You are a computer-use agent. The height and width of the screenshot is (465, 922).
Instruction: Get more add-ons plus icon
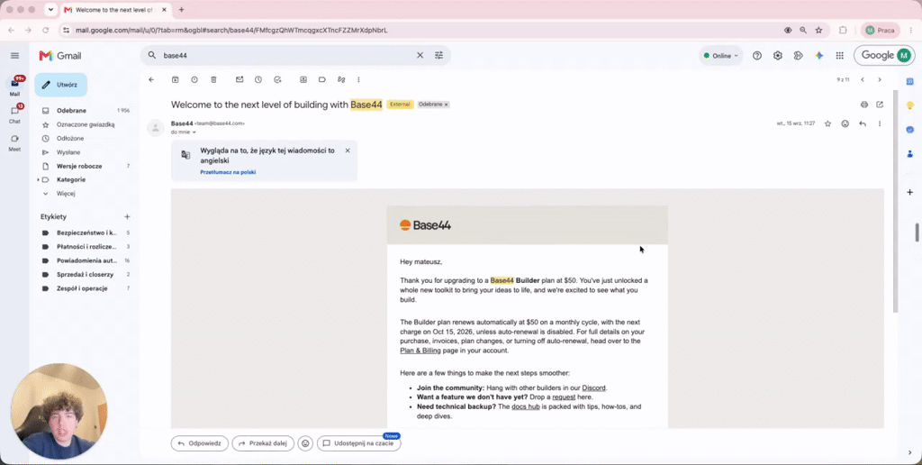pyautogui.click(x=909, y=193)
